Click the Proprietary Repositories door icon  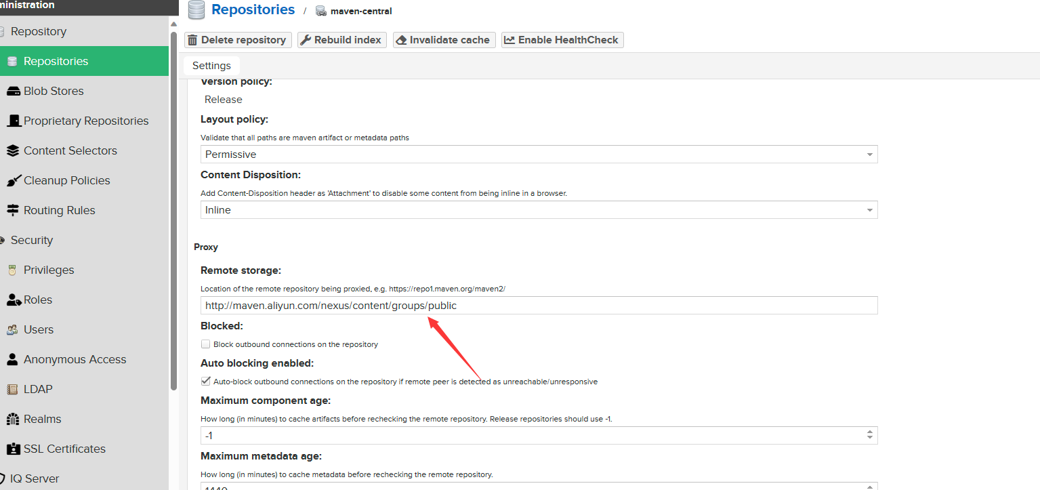(x=14, y=121)
